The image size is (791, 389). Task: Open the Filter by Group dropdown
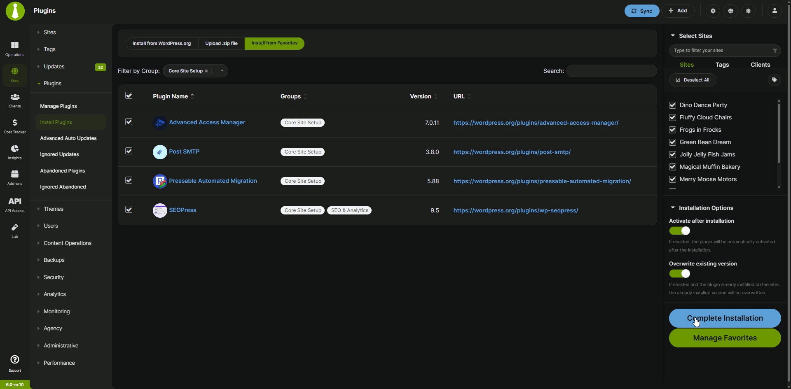(222, 71)
